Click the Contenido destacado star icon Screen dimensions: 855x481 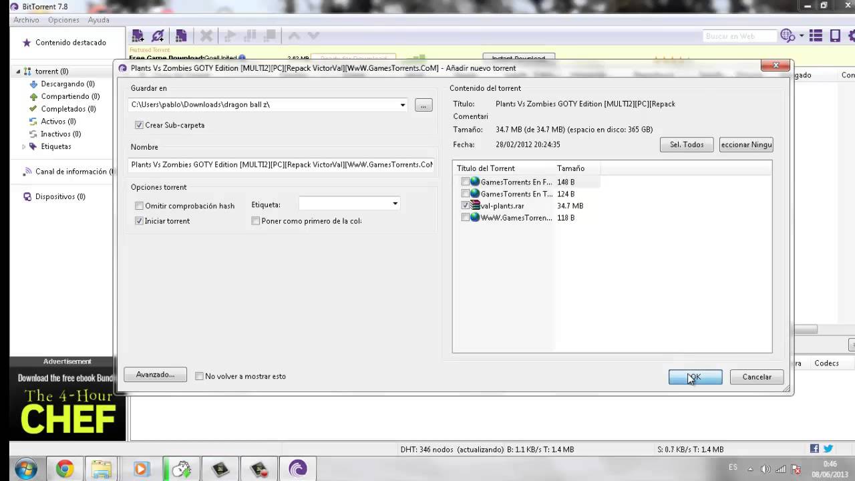coord(27,43)
